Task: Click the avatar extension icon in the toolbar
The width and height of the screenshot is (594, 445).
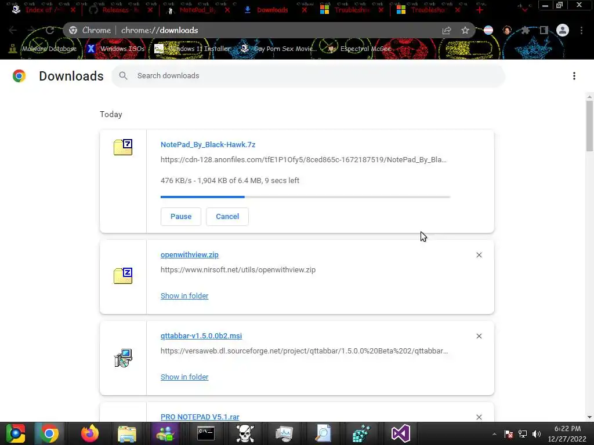Action: click(507, 30)
